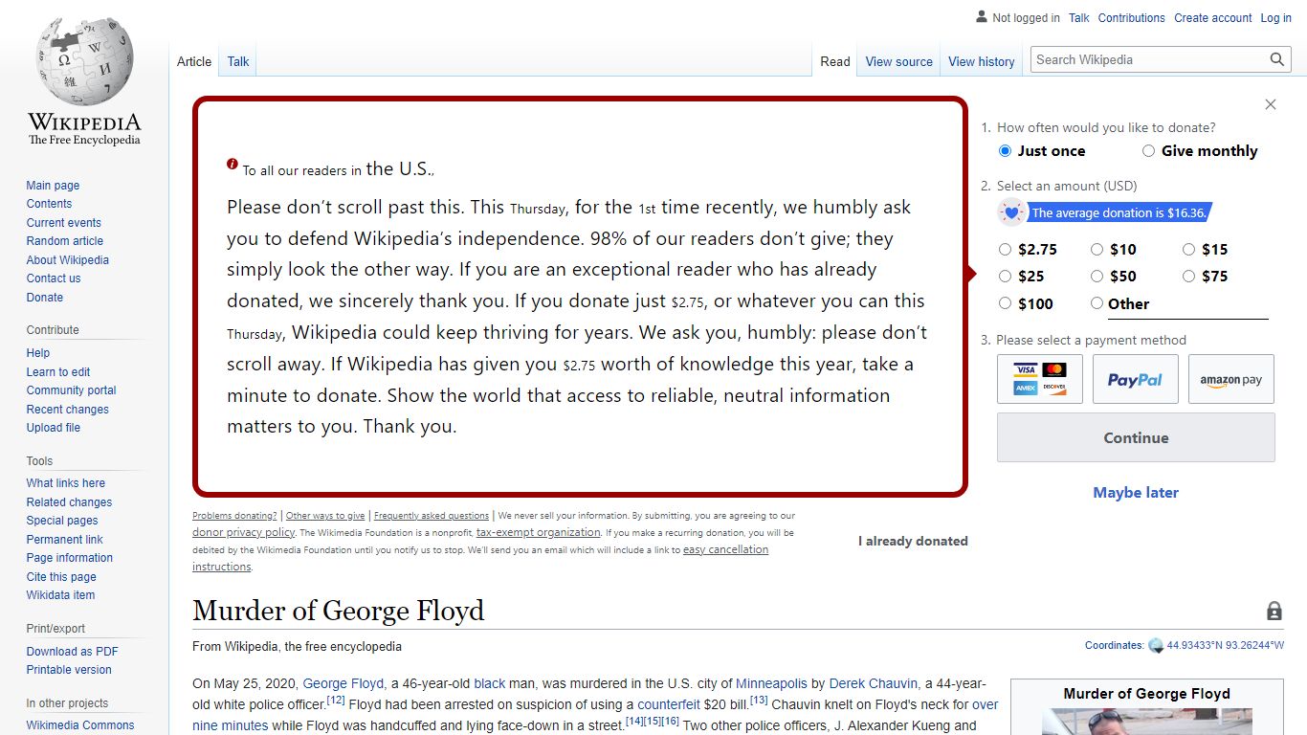
Task: Select the $50 donation amount
Action: click(x=1097, y=277)
